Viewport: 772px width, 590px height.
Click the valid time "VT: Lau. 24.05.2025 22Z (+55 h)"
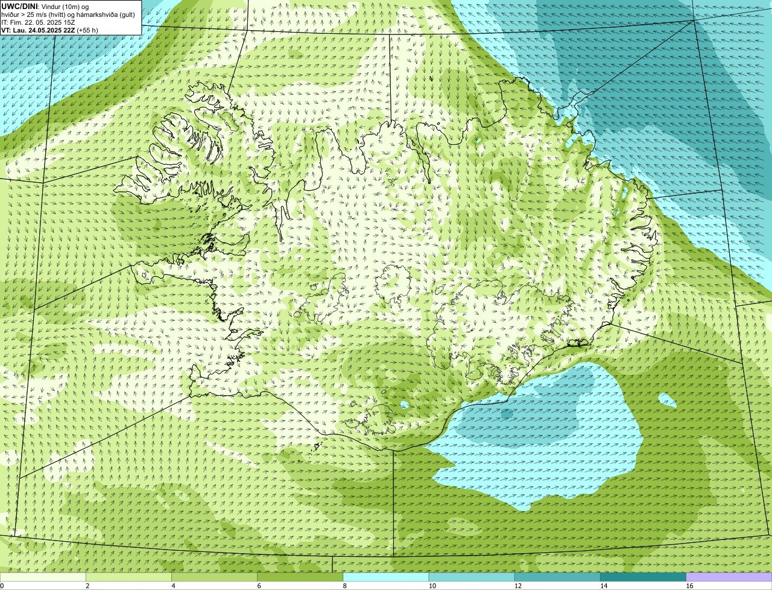pyautogui.click(x=50, y=30)
